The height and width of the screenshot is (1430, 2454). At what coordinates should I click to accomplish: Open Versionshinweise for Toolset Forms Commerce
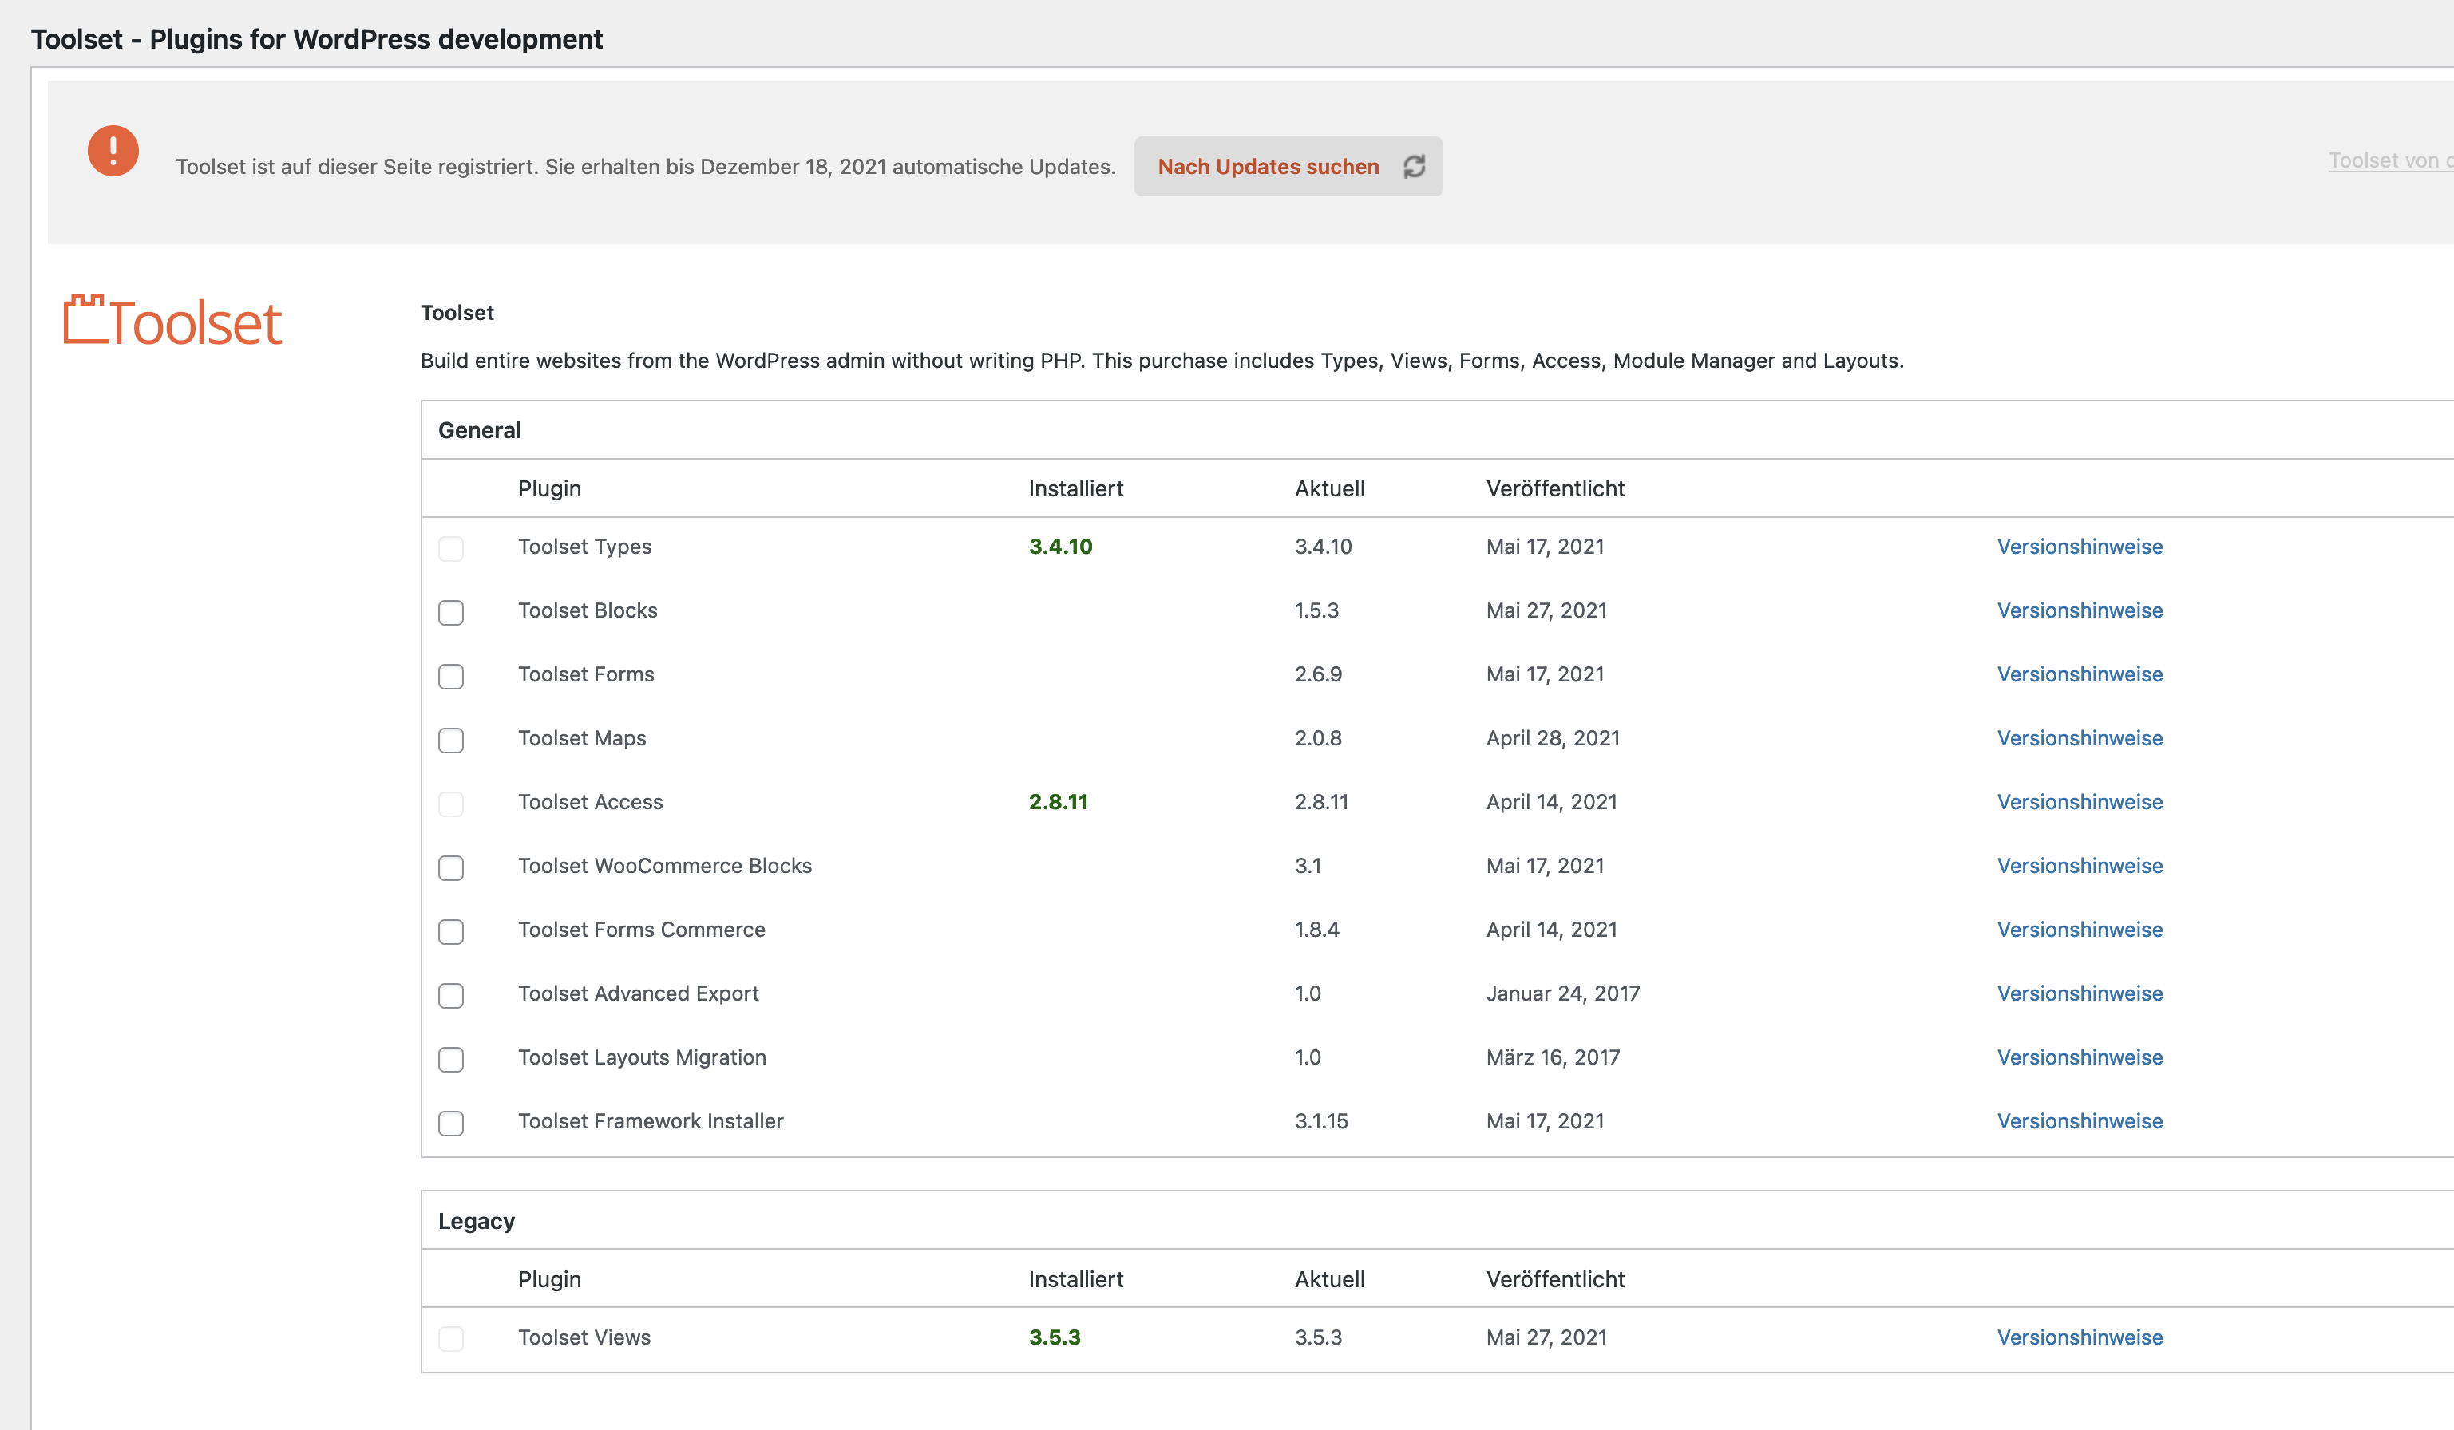tap(2080, 930)
